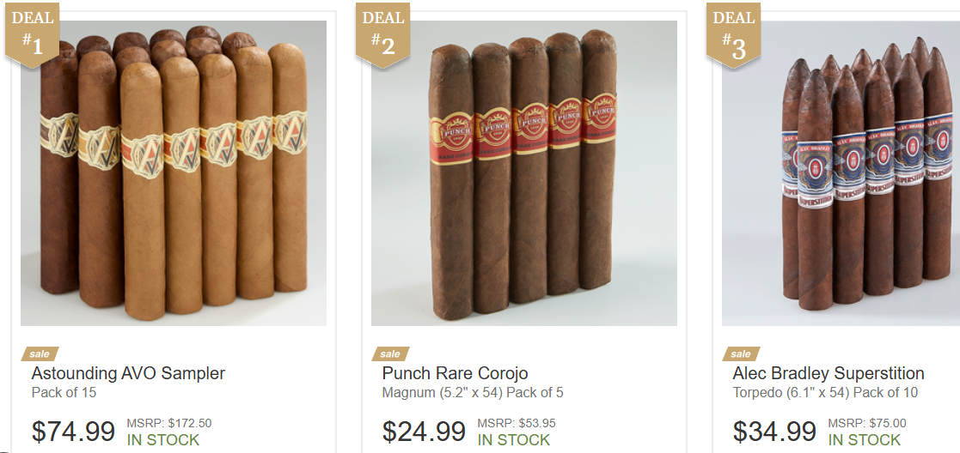960x453 pixels.
Task: Click the $34.99 price
Action: click(775, 431)
